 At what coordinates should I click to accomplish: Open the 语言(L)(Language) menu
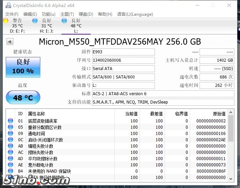pos(135,14)
